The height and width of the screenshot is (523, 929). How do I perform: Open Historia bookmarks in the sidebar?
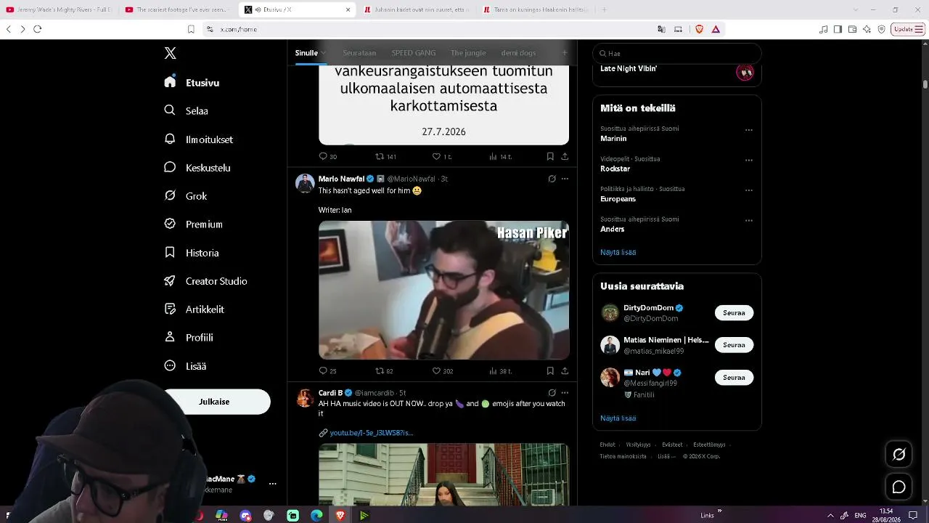[192, 253]
